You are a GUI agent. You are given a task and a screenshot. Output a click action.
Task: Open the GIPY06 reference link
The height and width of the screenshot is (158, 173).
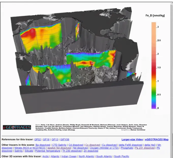click(x=65, y=139)
